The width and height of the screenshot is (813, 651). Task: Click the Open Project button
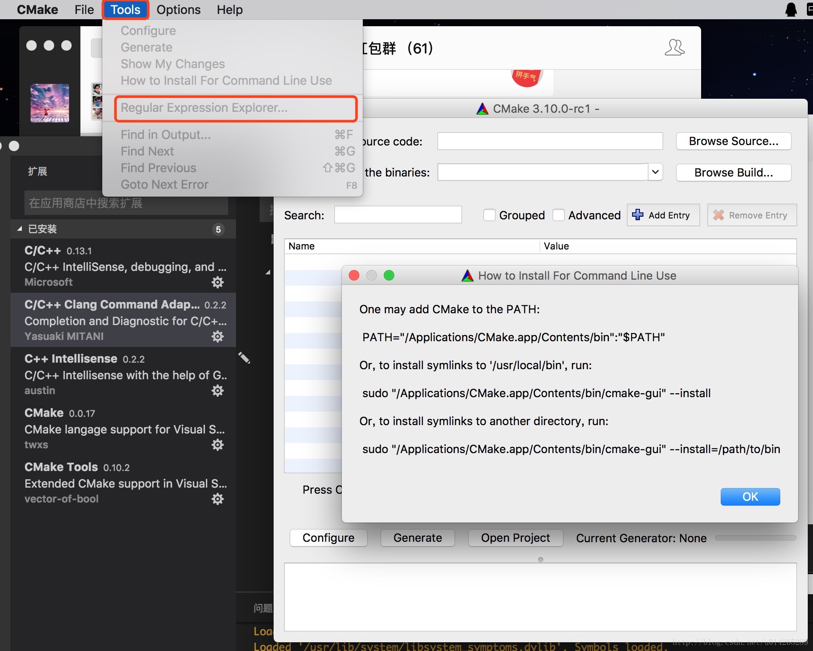[x=515, y=538]
